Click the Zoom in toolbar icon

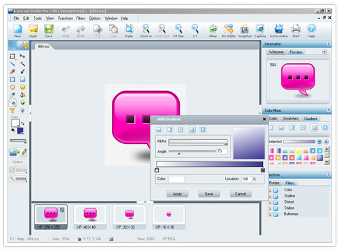[x=146, y=31]
